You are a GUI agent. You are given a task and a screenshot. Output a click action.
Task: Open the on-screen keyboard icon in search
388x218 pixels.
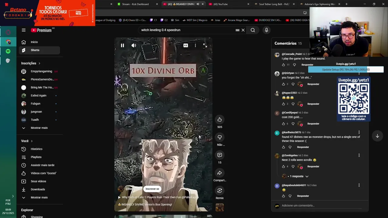coord(237,30)
